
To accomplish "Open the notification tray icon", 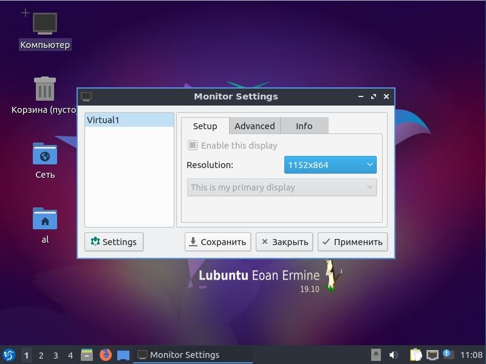I will tap(447, 355).
